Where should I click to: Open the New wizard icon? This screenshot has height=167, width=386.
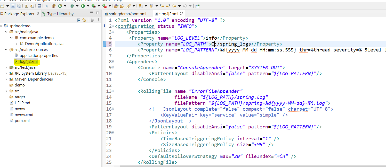[x=3, y=6]
